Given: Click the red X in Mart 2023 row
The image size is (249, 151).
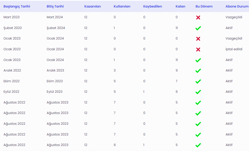Looking at the screenshot, I should pos(198,17).
